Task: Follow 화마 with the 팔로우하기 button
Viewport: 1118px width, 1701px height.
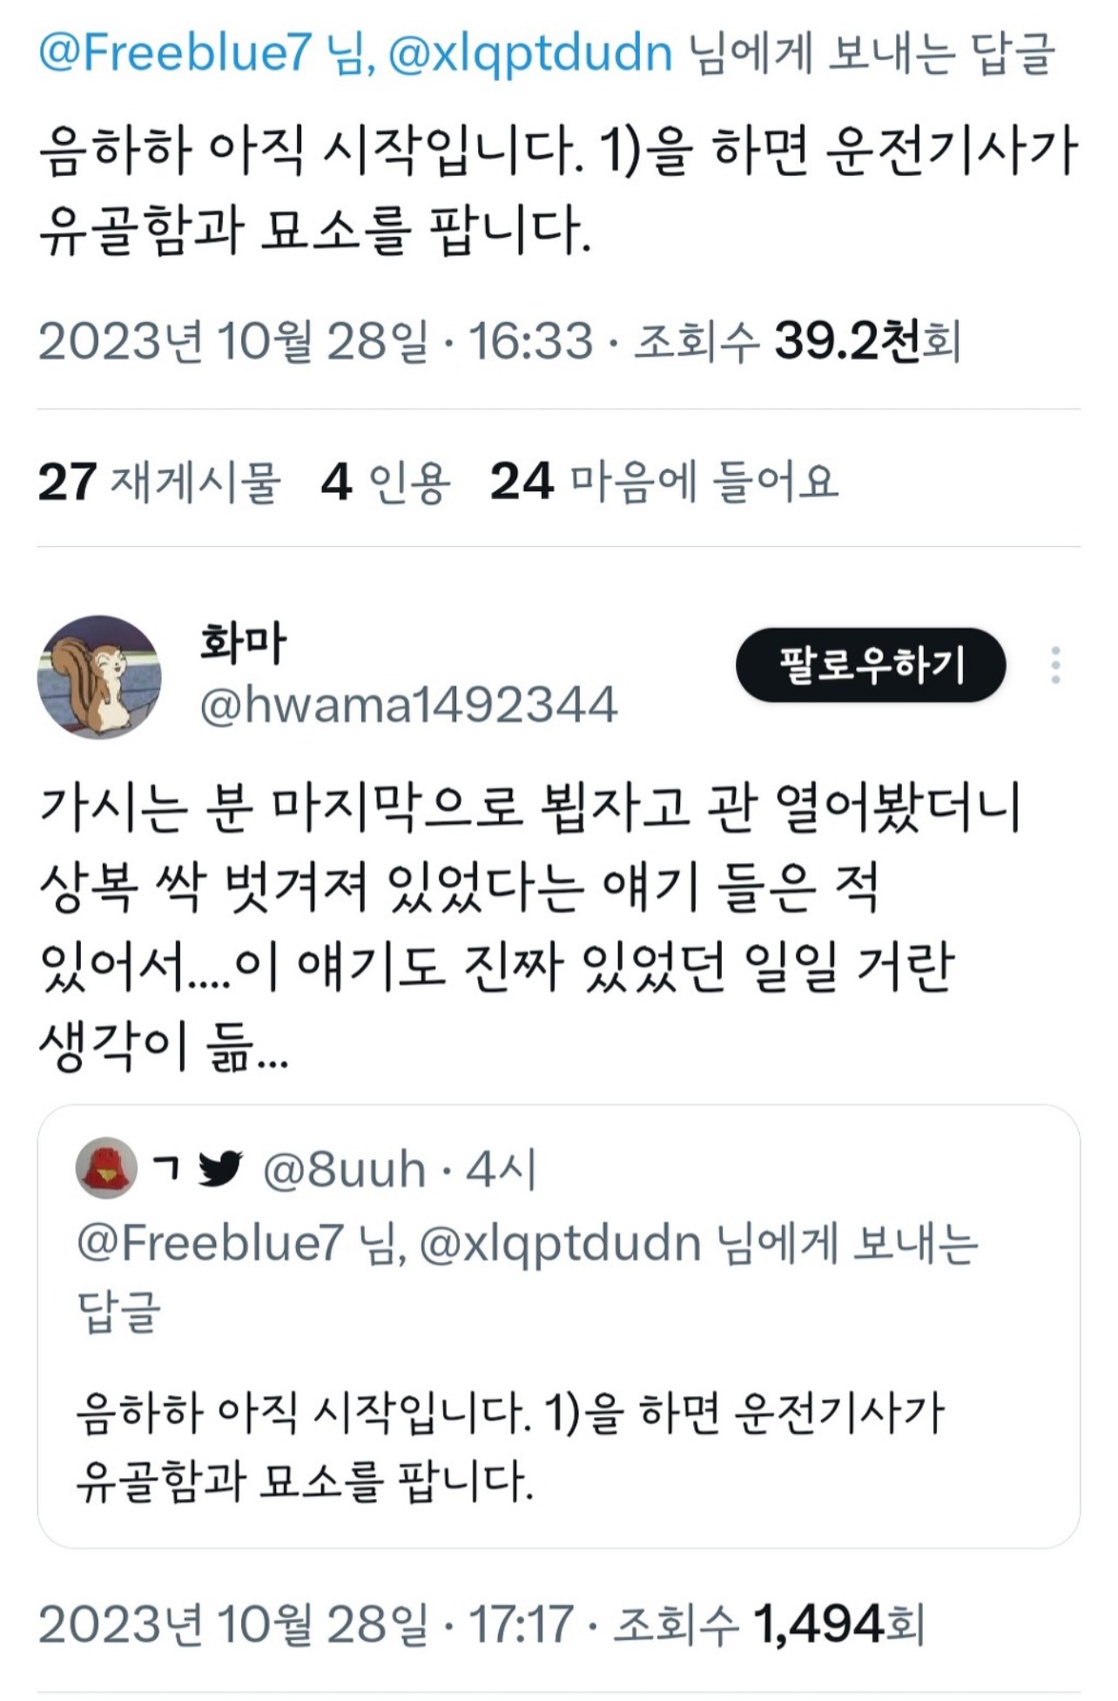Action: point(871,665)
